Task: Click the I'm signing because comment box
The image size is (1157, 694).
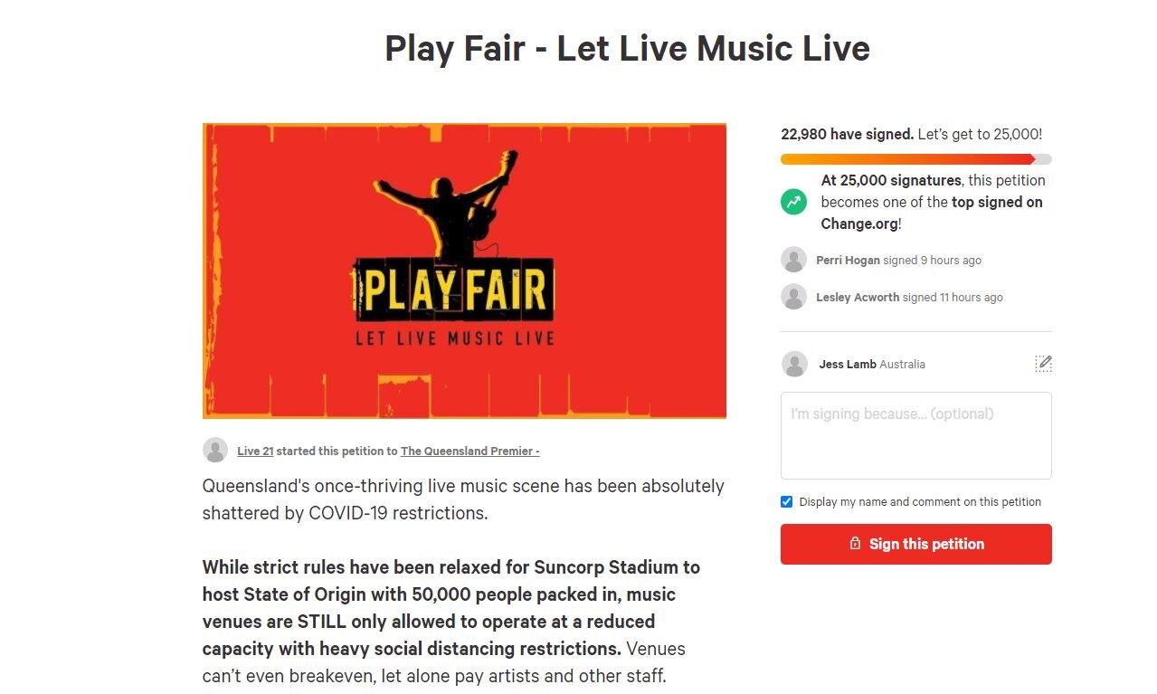Action: (915, 434)
